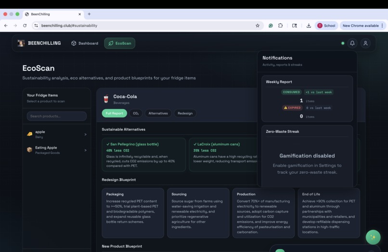Open the LaCroix aluminum cans card
This screenshot has width=388, height=252.
click(223, 154)
